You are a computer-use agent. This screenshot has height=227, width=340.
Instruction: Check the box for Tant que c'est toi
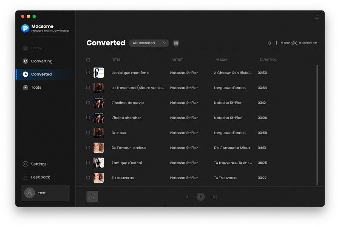[88, 163]
